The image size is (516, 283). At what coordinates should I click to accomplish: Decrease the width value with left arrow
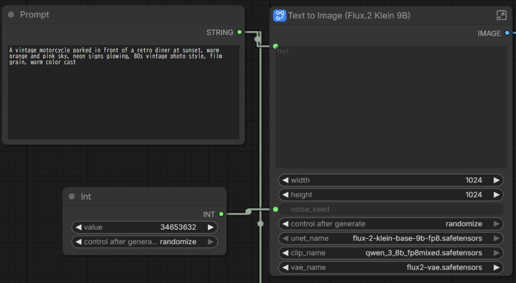click(x=285, y=180)
